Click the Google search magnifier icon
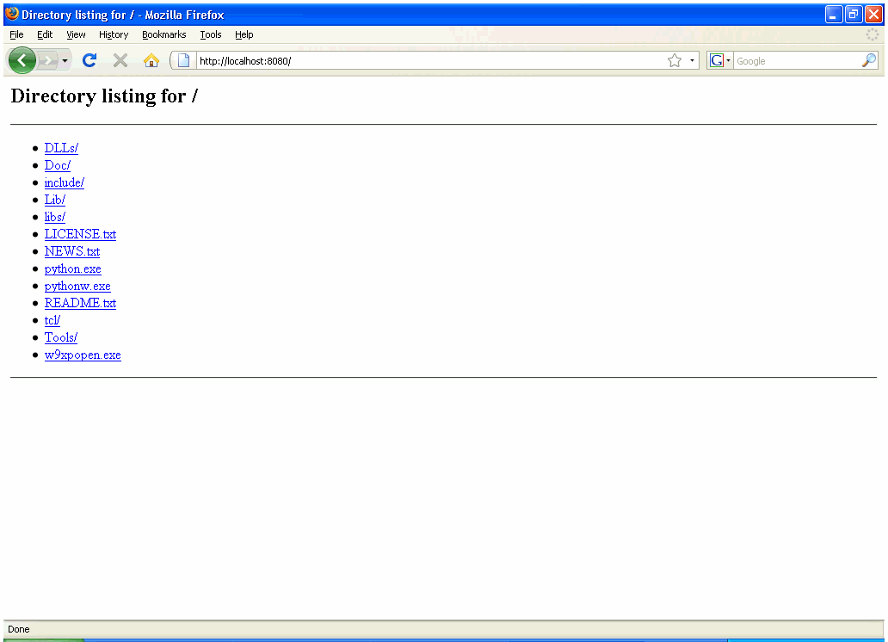This screenshot has width=888, height=642. pyautogui.click(x=869, y=60)
